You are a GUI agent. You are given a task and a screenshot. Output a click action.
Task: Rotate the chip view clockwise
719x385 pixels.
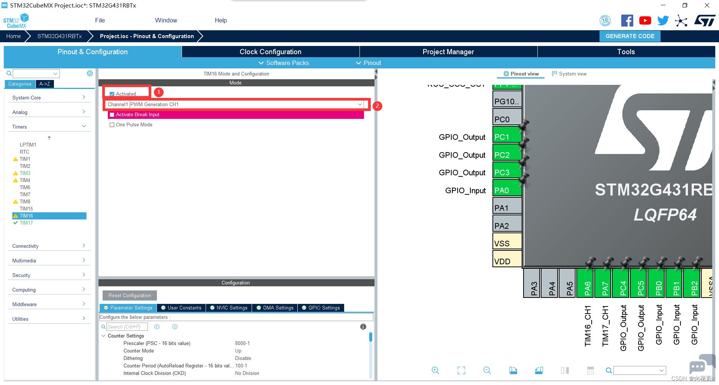[x=513, y=370]
